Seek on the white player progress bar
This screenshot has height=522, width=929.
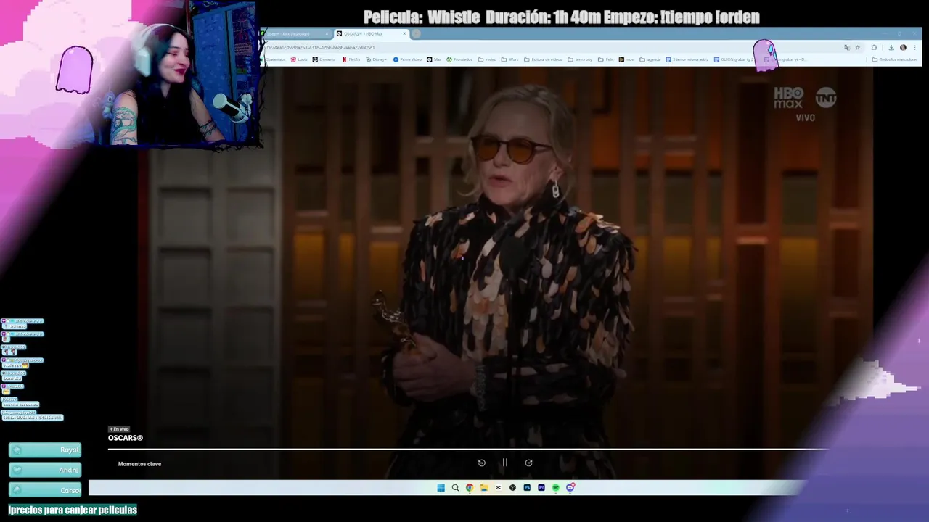tap(468, 449)
